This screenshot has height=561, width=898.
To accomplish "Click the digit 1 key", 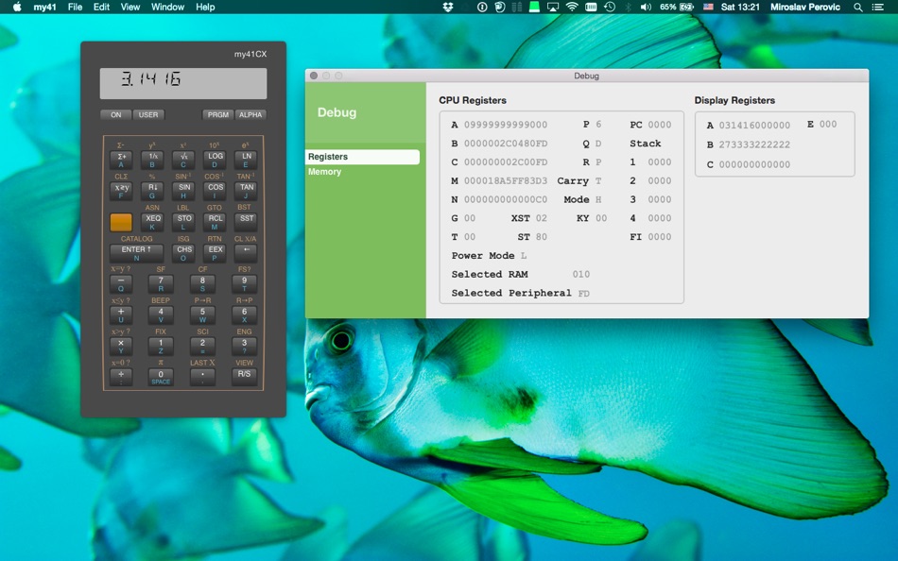I will (161, 347).
